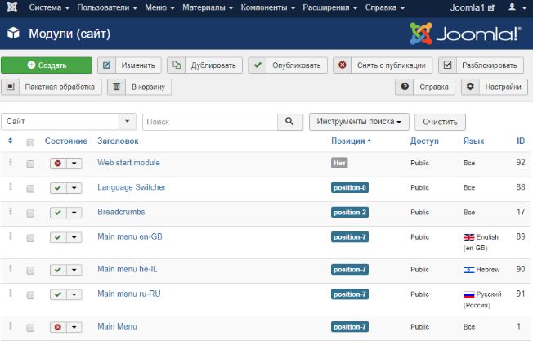Screen dimensions: 533x341
Task: Check the Main menu he-IL row checkbox
Action: click(30, 271)
